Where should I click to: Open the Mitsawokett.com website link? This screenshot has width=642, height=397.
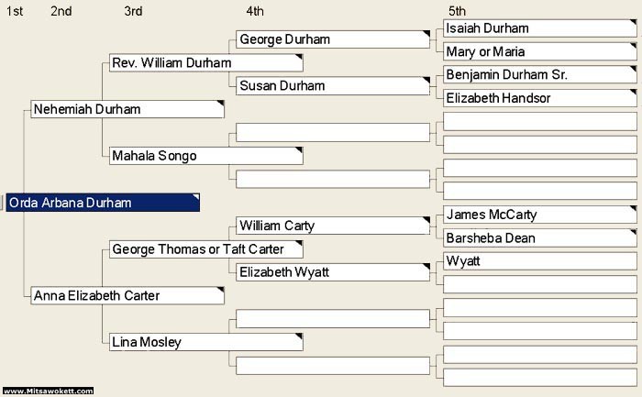coord(49,391)
